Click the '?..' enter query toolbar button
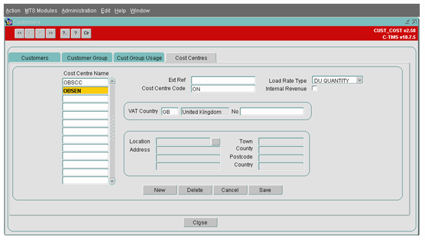The width and height of the screenshot is (425, 240). pyautogui.click(x=65, y=34)
